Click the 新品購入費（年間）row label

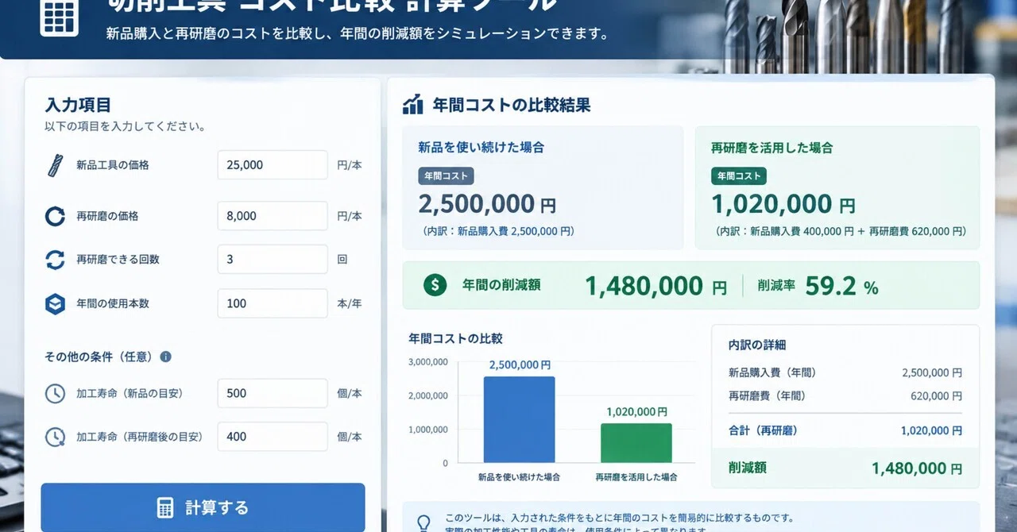(772, 372)
